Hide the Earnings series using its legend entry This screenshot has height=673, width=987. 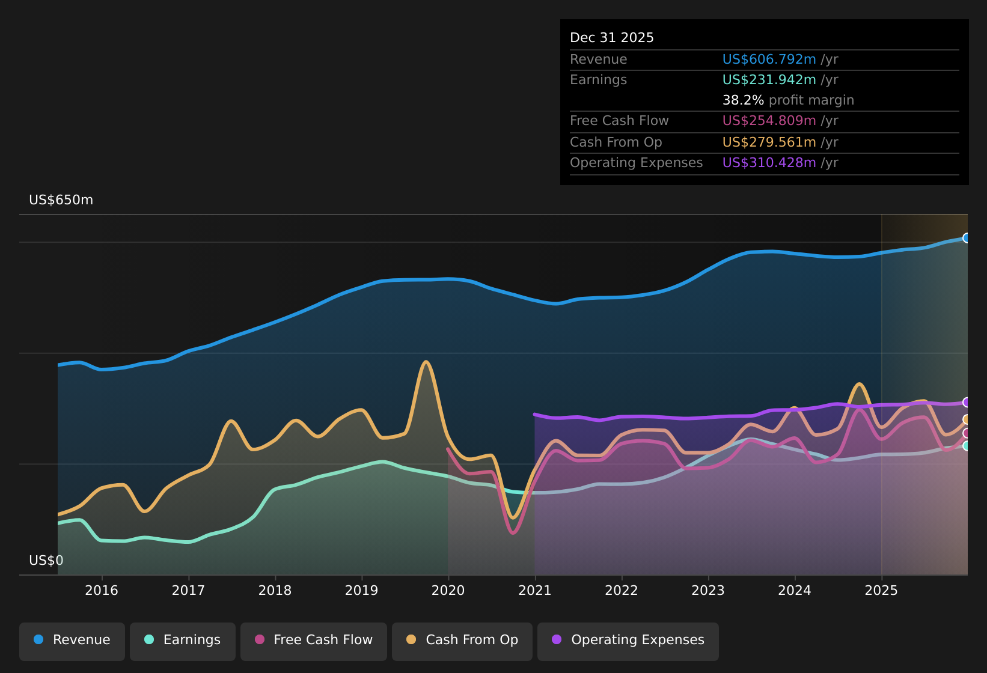tap(182, 640)
